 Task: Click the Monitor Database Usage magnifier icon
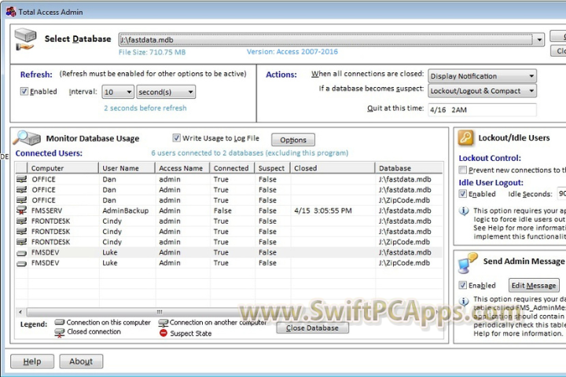point(27,138)
